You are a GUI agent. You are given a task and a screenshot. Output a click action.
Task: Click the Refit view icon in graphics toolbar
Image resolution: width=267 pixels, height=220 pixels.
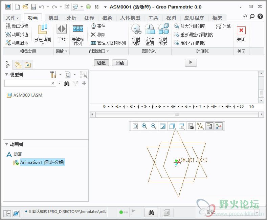[135, 126]
